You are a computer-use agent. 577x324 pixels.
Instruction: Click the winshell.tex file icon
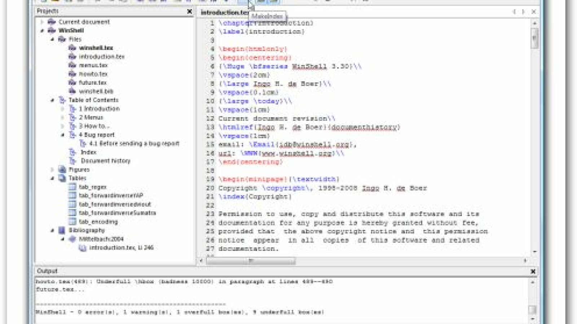[x=72, y=48]
